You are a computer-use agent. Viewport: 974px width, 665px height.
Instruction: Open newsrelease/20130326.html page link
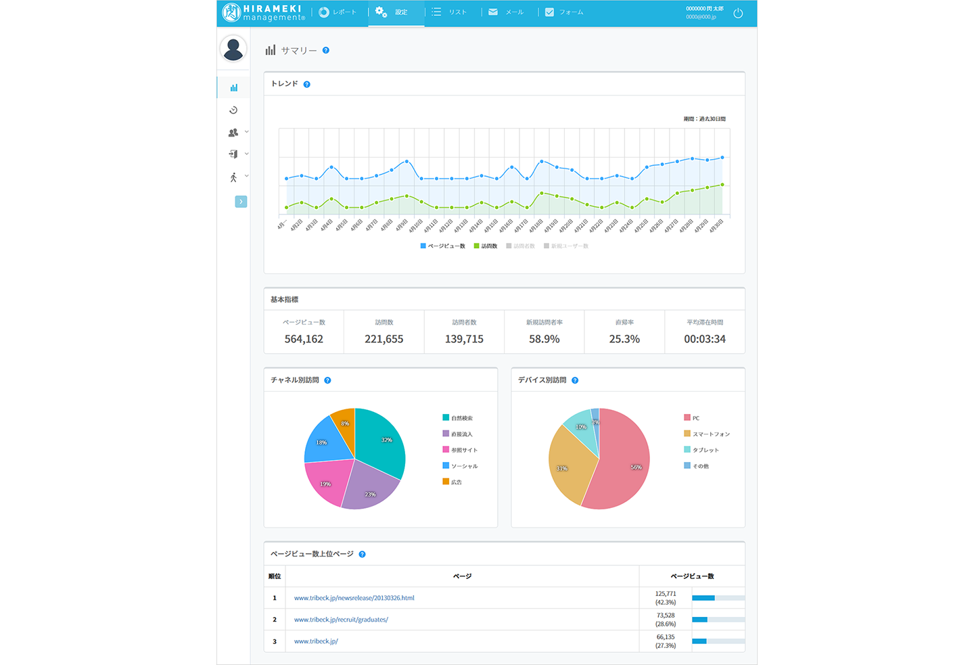click(x=354, y=598)
